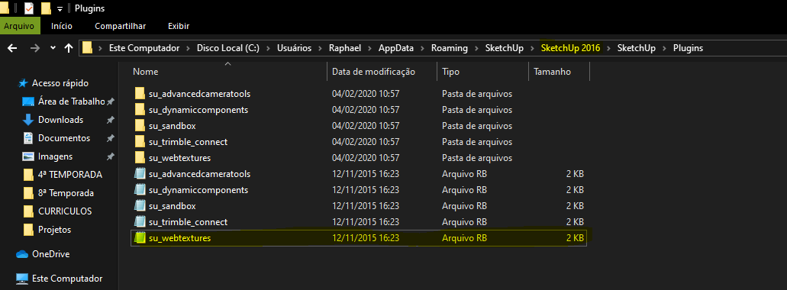The height and width of the screenshot is (290, 787).
Task: Open the Arquivo ribbon tab
Action: [x=19, y=26]
